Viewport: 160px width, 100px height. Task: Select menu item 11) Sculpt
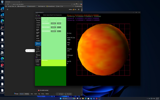click(38, 47)
